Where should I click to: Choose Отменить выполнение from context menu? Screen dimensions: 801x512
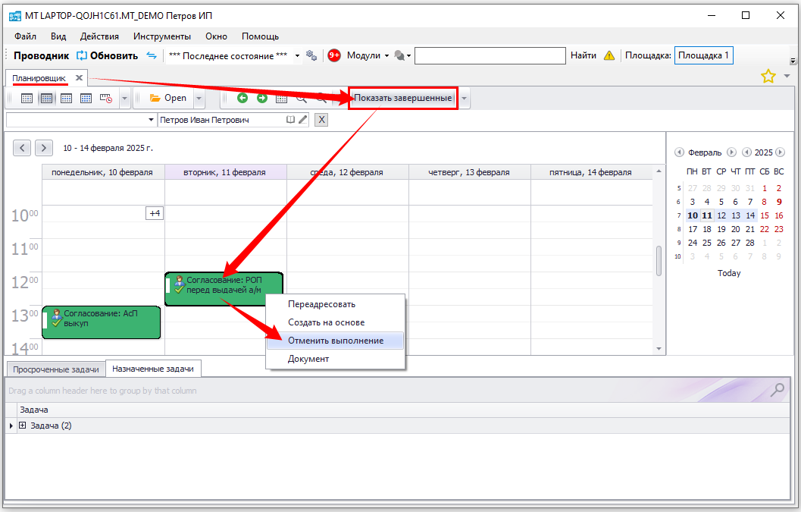335,341
